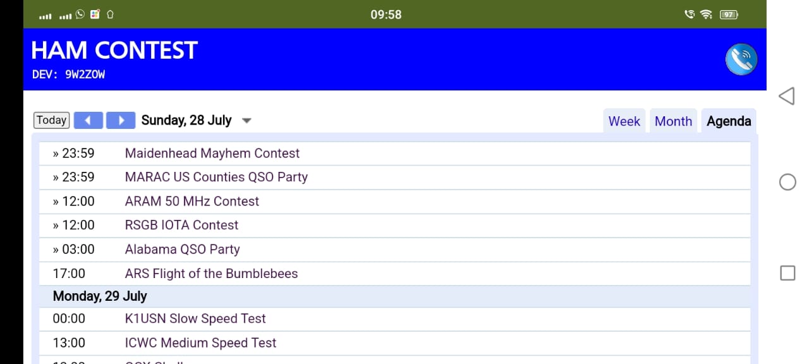This screenshot has width=809, height=364.
Task: Go to next day with right arrow
Action: [x=121, y=120]
